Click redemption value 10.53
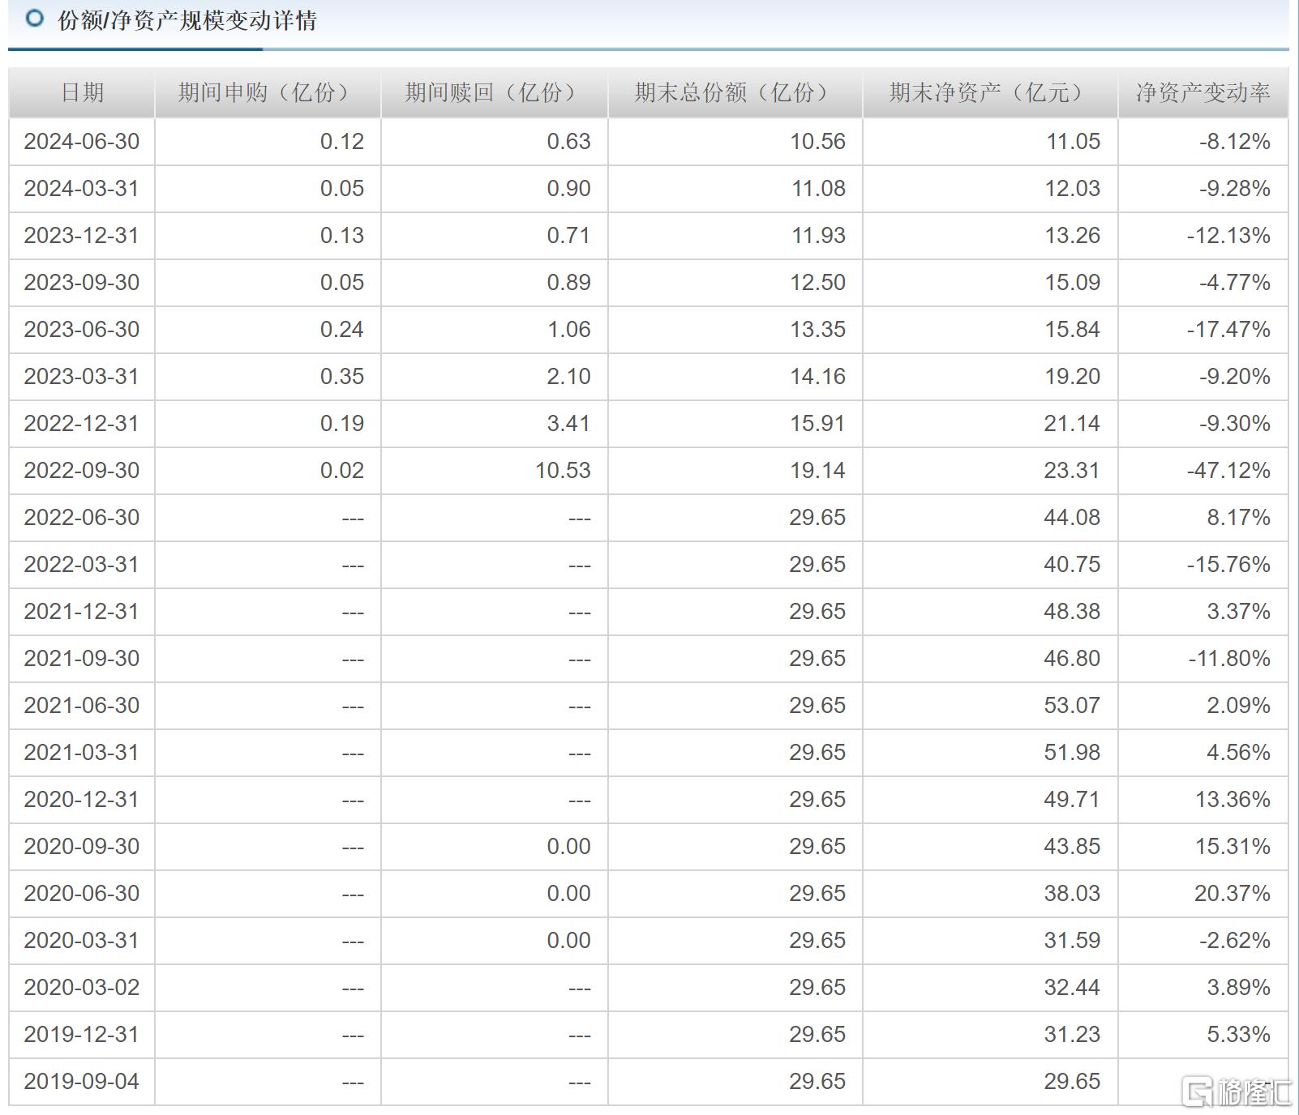The width and height of the screenshot is (1299, 1115). (563, 471)
